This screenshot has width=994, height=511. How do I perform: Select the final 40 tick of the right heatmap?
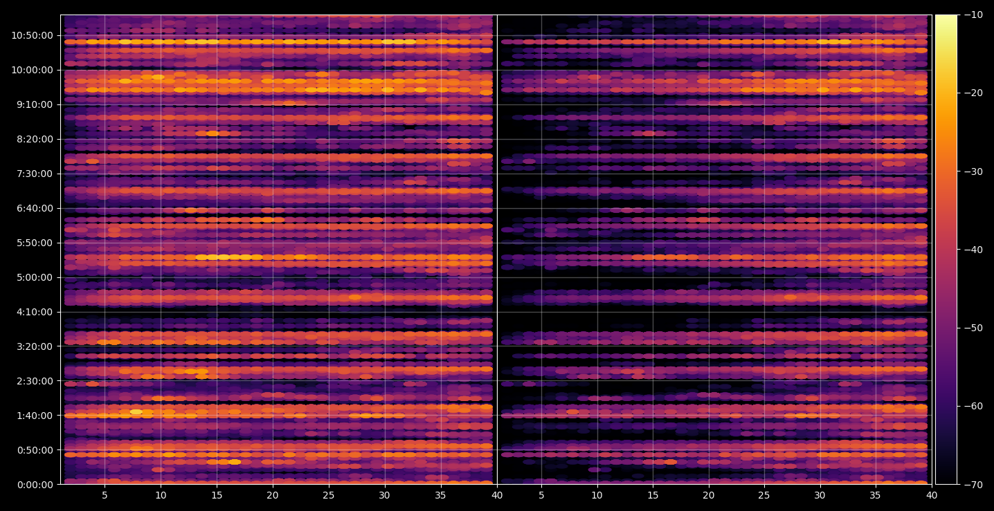click(932, 496)
